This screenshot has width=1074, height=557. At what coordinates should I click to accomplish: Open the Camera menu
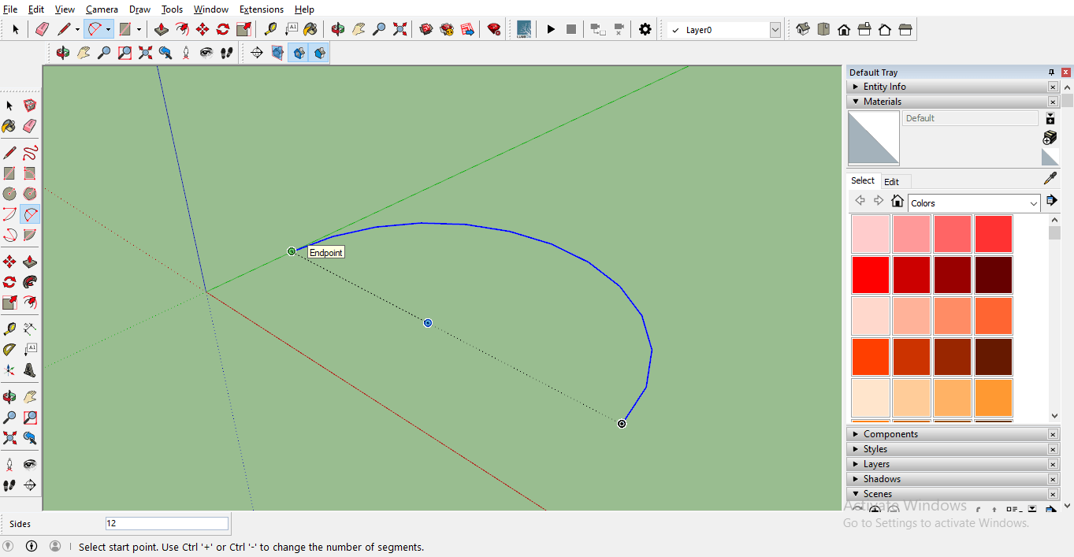point(102,9)
